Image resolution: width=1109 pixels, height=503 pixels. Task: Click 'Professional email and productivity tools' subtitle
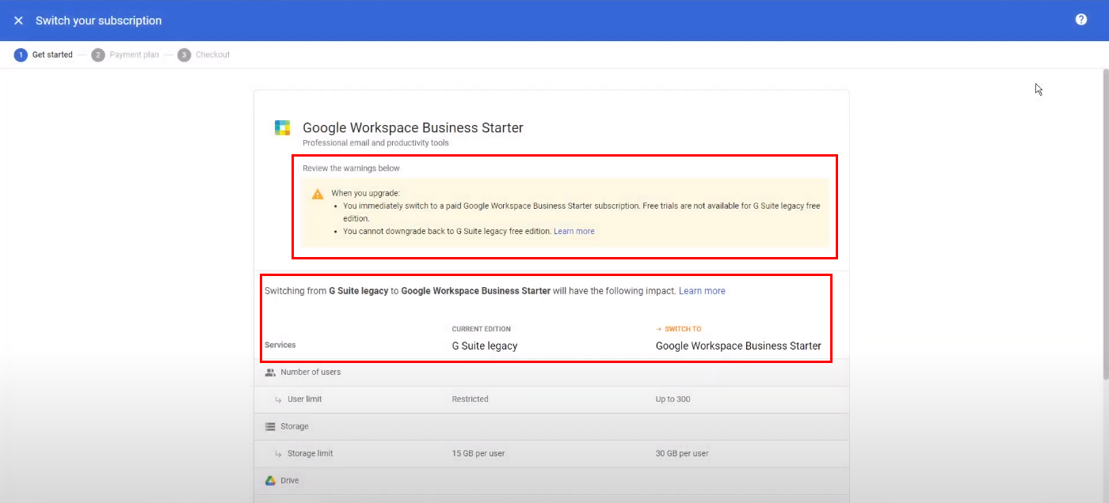tap(375, 143)
